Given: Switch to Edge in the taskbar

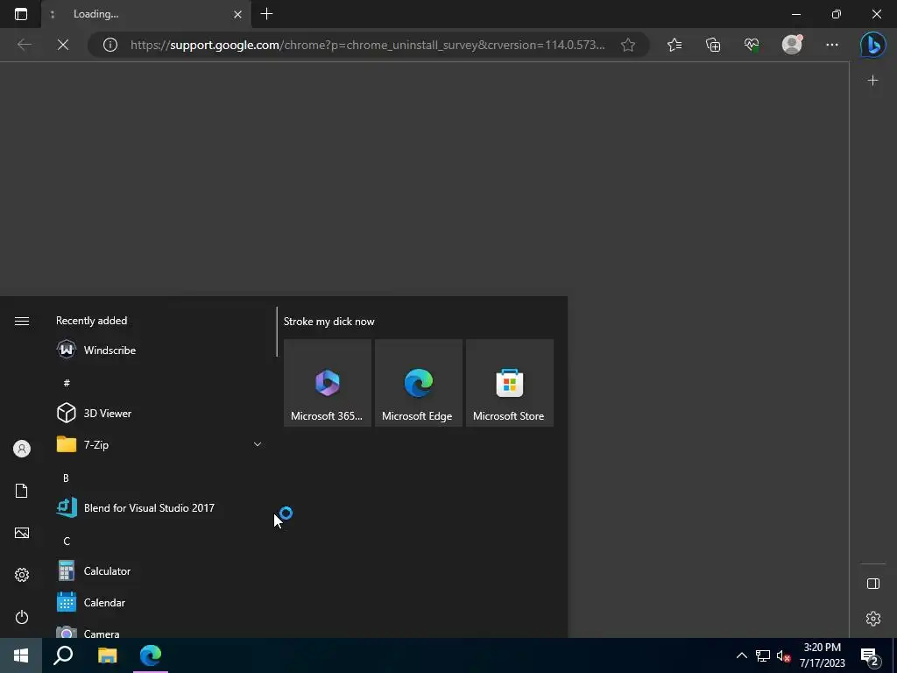Looking at the screenshot, I should pyautogui.click(x=151, y=655).
